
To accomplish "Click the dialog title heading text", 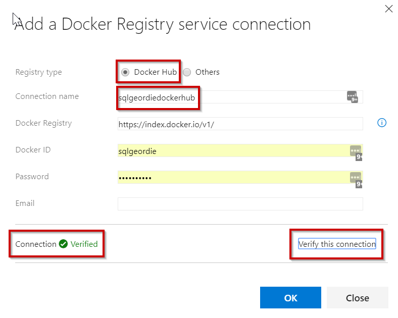I will (163, 24).
